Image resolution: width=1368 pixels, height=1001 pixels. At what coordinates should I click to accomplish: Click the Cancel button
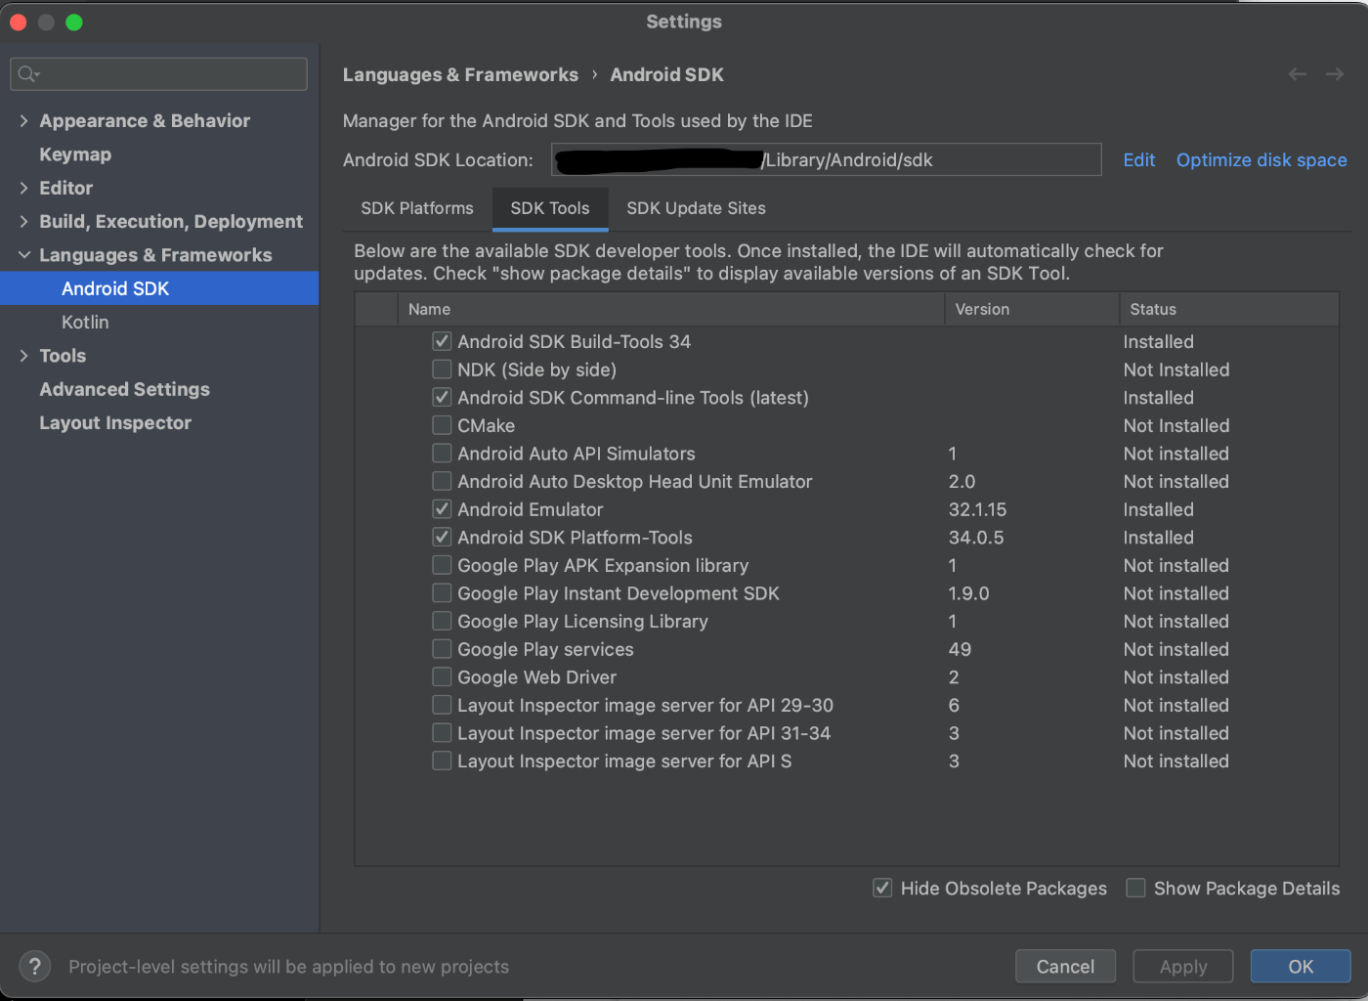pyautogui.click(x=1065, y=966)
